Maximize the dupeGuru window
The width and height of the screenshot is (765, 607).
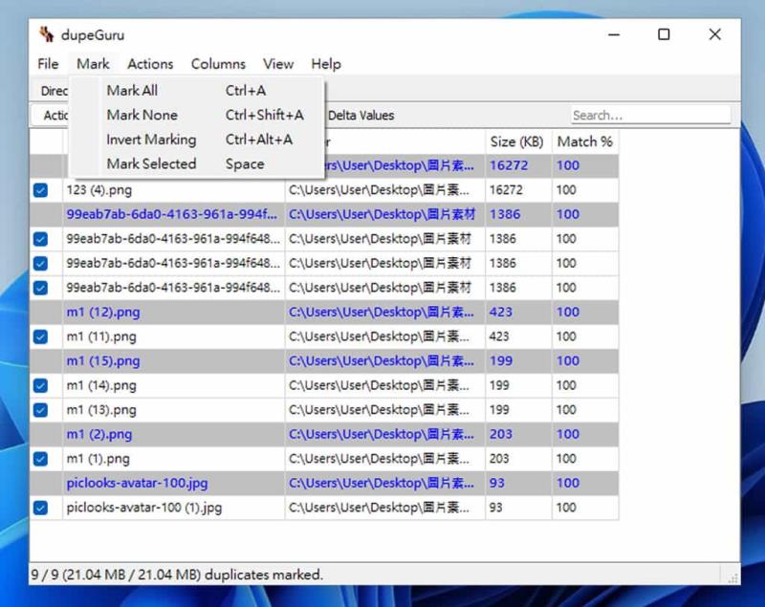[x=664, y=34]
